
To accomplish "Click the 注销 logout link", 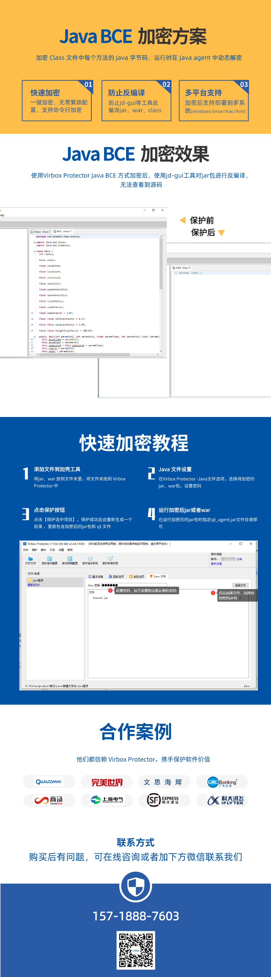I will click(239, 559).
